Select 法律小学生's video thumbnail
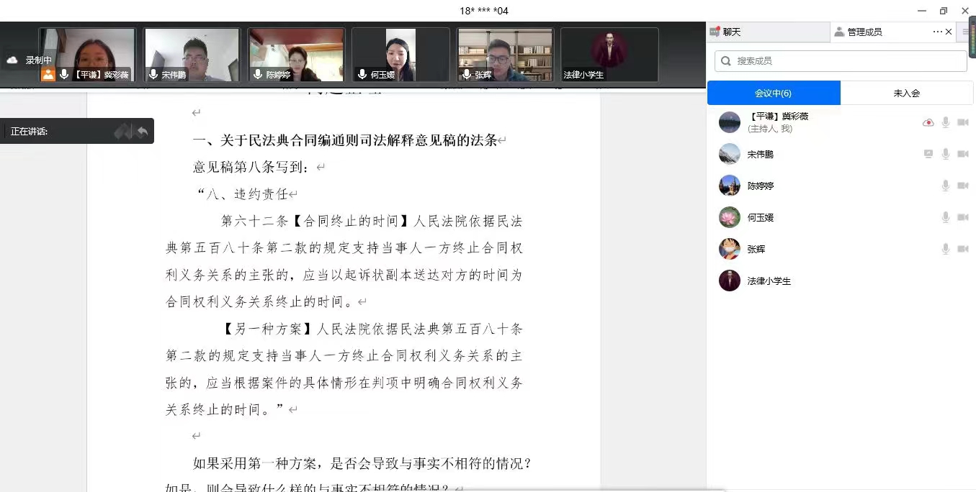Viewport: 976px width, 492px height. (x=609, y=55)
